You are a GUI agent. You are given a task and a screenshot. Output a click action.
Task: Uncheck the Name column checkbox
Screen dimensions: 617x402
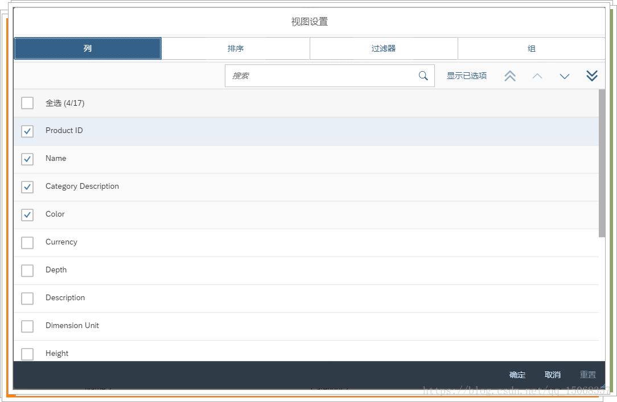[27, 159]
